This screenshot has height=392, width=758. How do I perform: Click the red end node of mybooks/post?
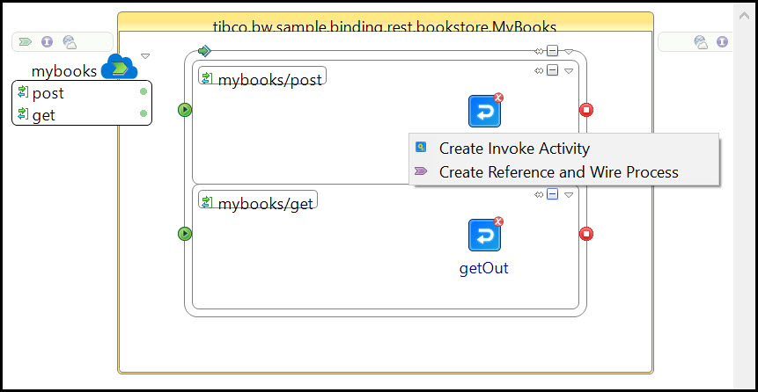click(x=586, y=110)
